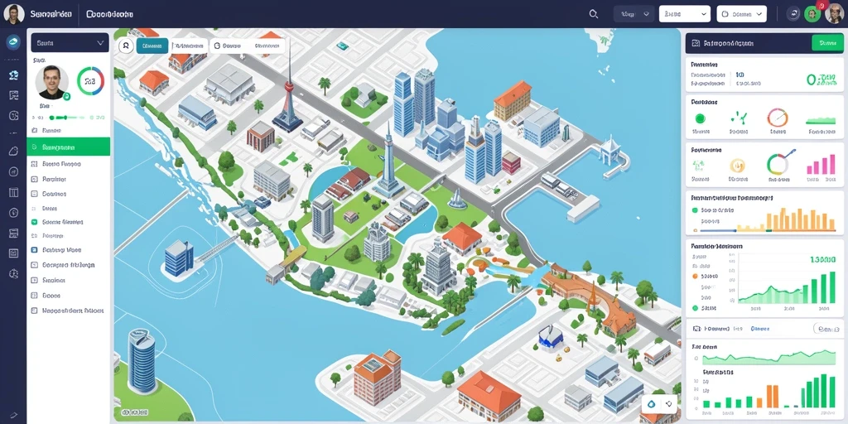Open the coin icon in left rail
Image resolution: width=848 pixels, height=424 pixels.
point(13,213)
